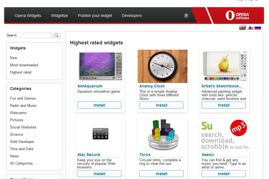The width and height of the screenshot is (269, 179).
Task: Browse the Webcams category
Action: coord(18,113)
